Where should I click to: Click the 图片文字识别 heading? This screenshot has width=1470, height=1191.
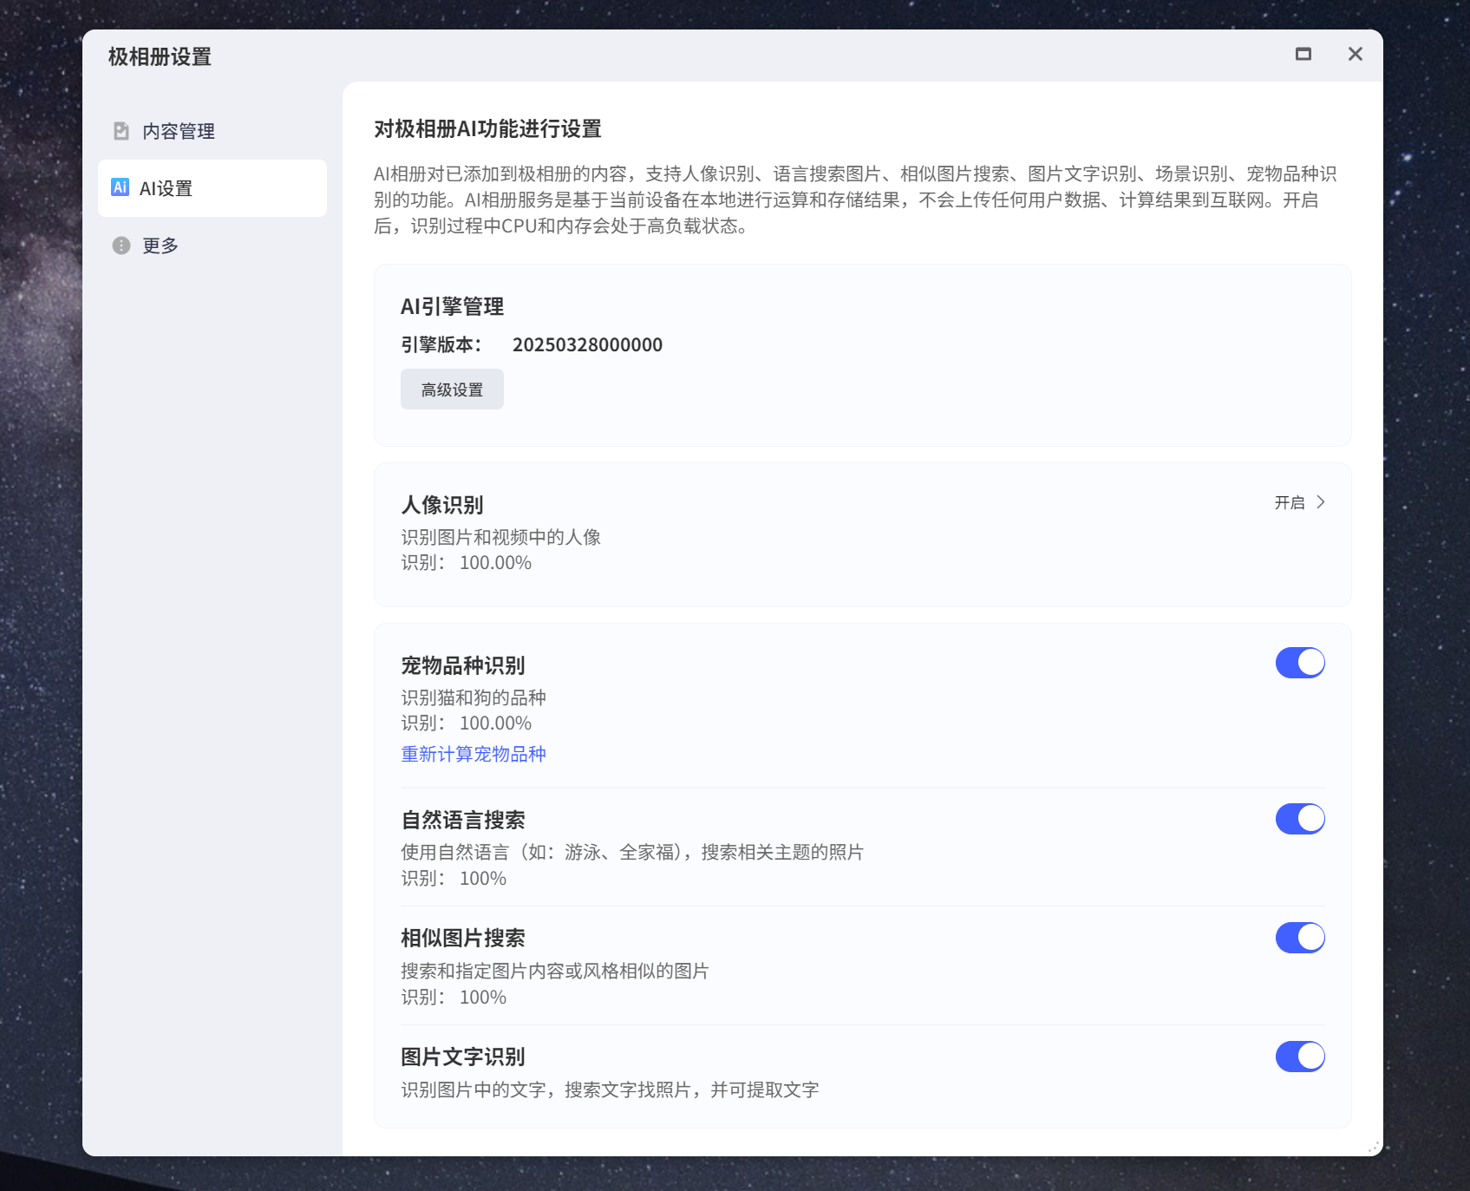[463, 1057]
